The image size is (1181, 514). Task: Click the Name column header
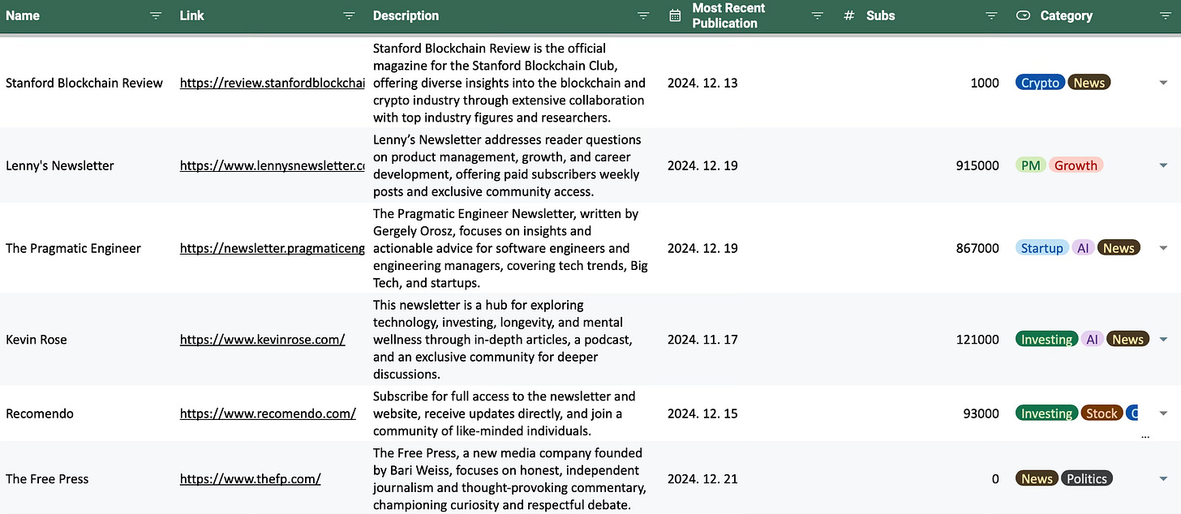click(x=23, y=15)
